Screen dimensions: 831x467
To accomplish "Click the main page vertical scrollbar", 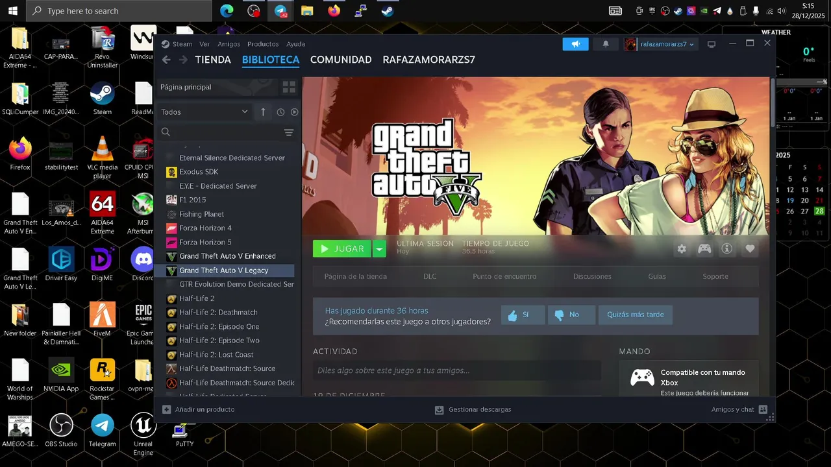I will tap(772, 104).
